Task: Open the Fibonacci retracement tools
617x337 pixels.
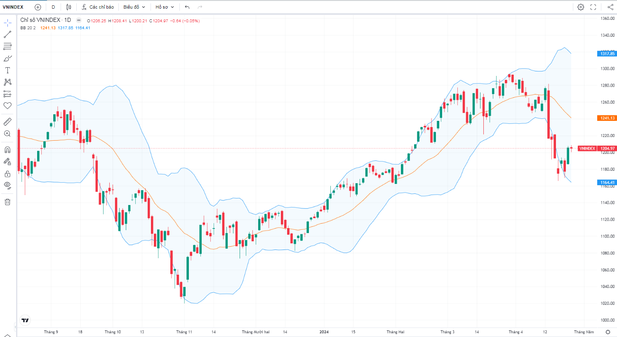Action: coord(7,46)
